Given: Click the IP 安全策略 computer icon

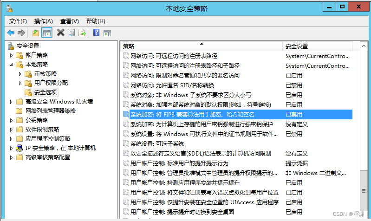Looking at the screenshot, I should tap(20, 149).
